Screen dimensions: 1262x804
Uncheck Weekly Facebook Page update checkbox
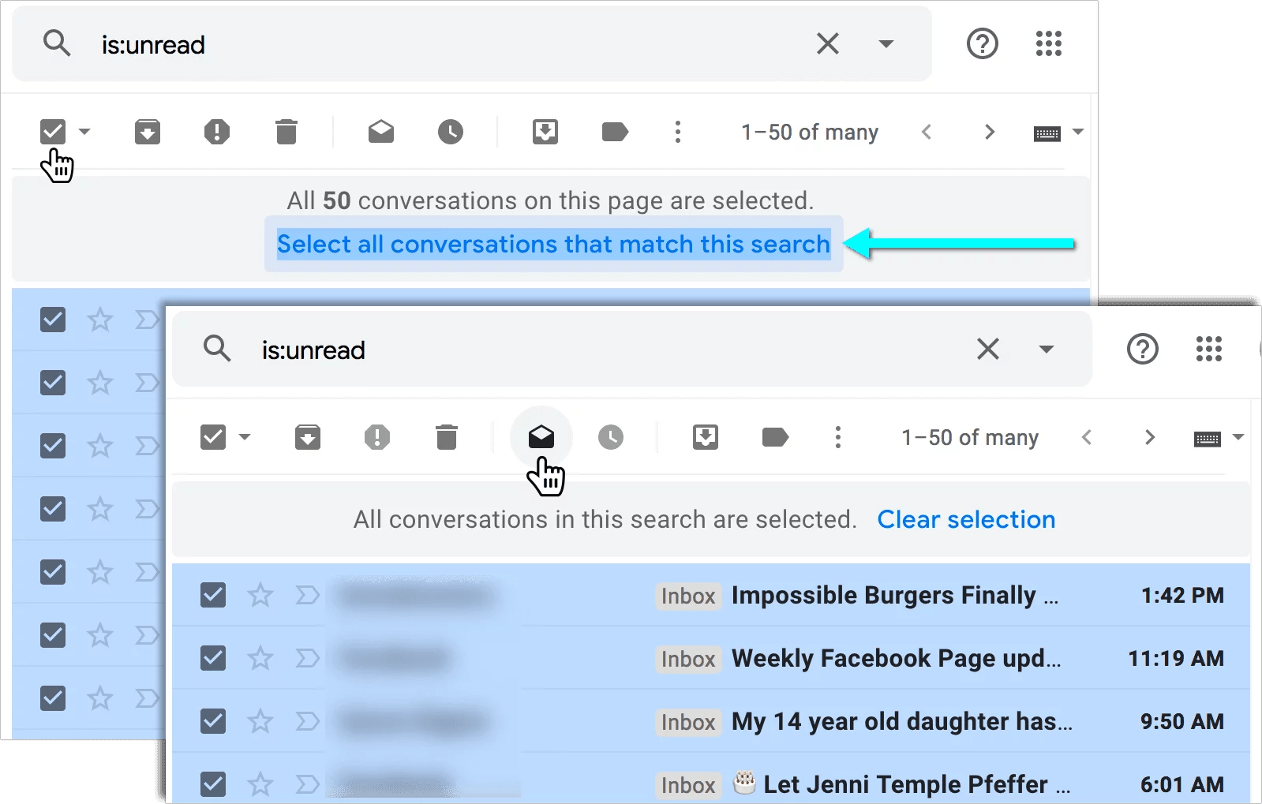tap(213, 658)
